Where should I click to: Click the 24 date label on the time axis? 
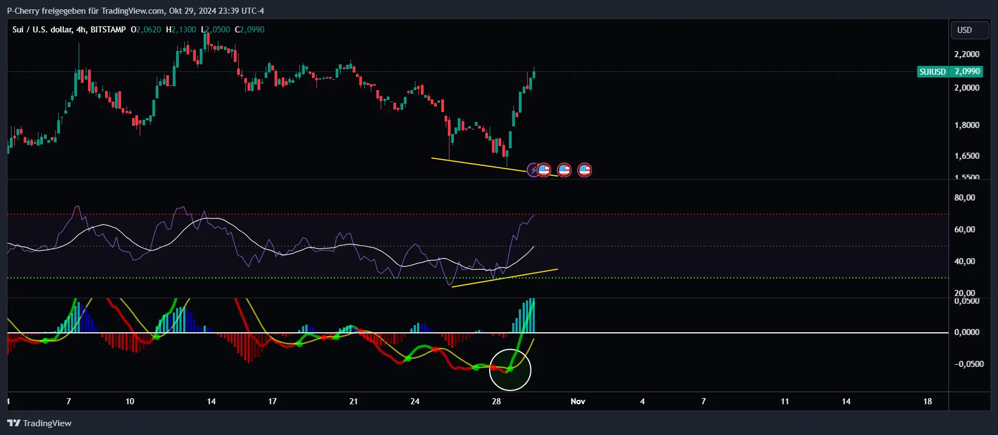coord(415,401)
